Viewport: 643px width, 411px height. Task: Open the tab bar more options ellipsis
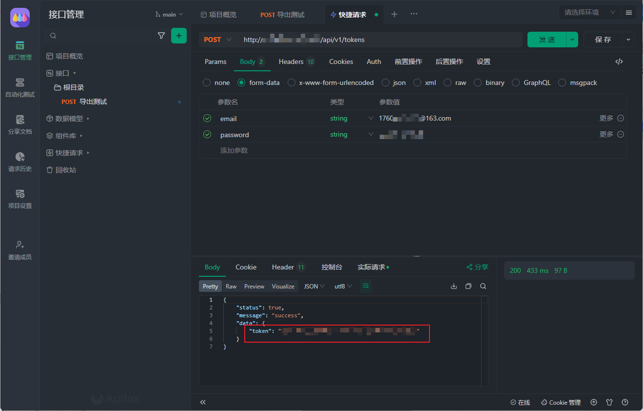414,14
